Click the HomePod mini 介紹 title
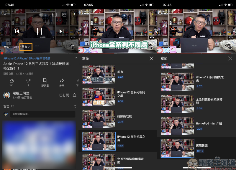Viewport: 236px width, 170px height. click(209, 123)
